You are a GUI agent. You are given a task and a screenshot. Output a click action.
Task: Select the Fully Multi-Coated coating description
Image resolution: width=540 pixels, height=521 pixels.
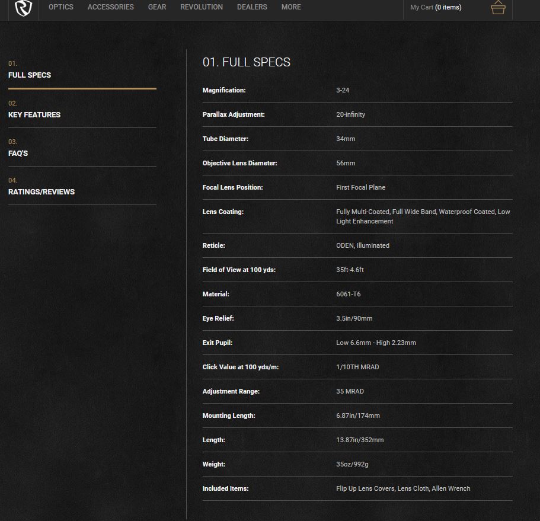[x=423, y=216]
